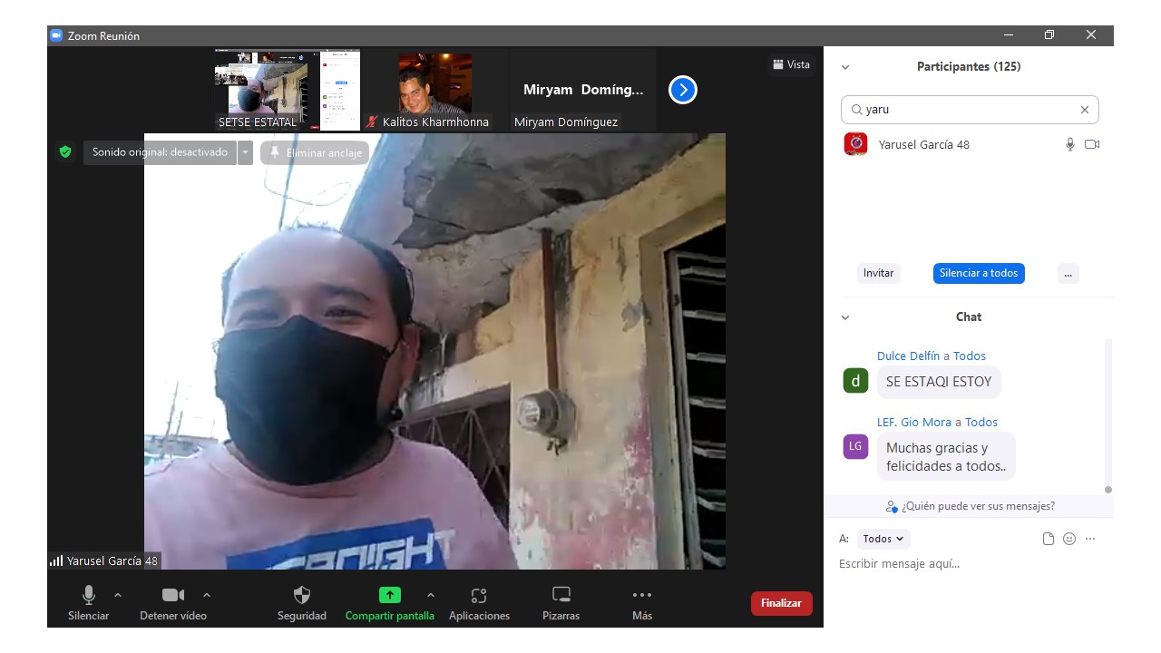Click the file attach icon in chat
The height and width of the screenshot is (653, 1161).
click(1049, 539)
